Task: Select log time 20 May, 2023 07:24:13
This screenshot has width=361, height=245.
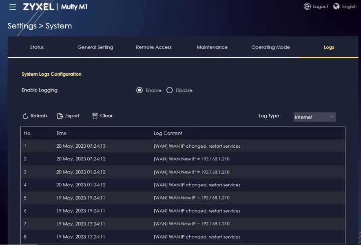Action: pos(81,146)
